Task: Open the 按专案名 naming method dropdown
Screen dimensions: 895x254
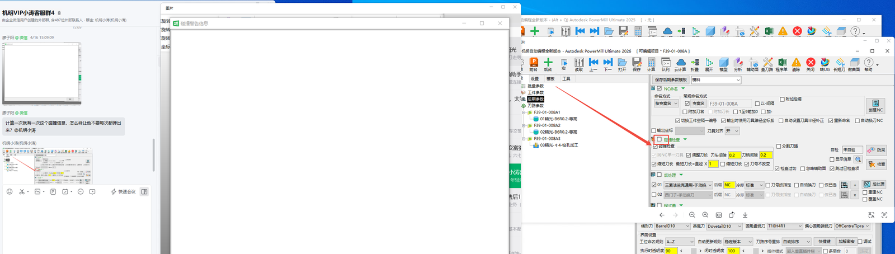Action: (666, 104)
